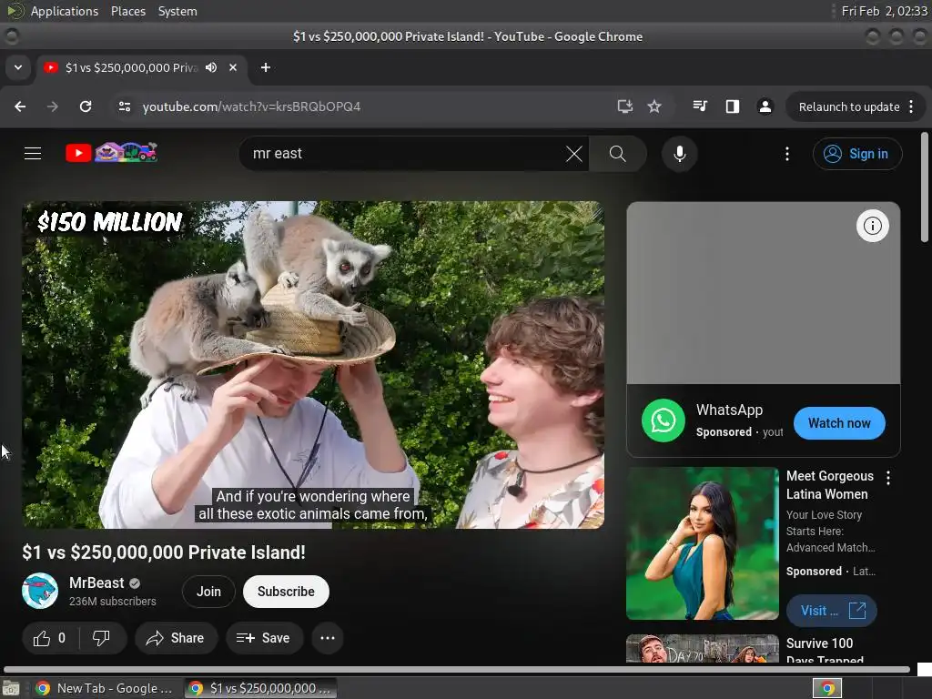
Task: Open Chrome profile icon
Action: pyautogui.click(x=765, y=106)
